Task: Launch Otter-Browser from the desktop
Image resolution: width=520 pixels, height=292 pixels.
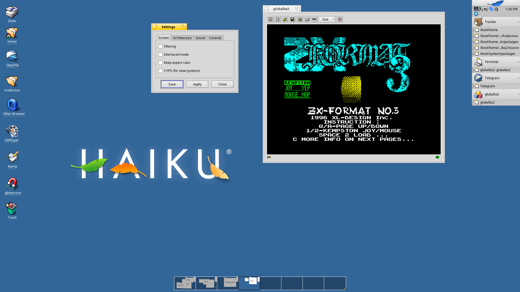Action: point(14,107)
